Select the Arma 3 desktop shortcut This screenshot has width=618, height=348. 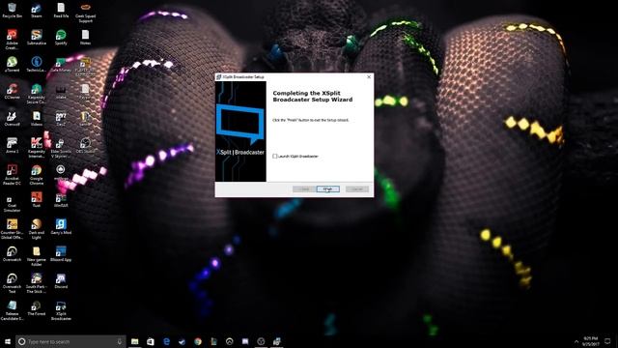(12, 146)
